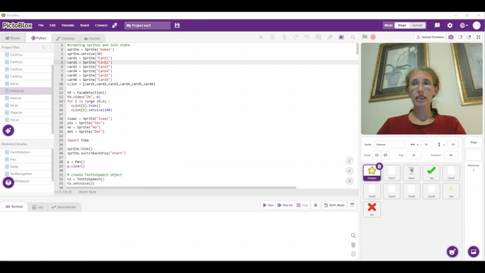The width and height of the screenshot is (485, 273).
Task: Click the save project disk icon
Action: click(177, 25)
